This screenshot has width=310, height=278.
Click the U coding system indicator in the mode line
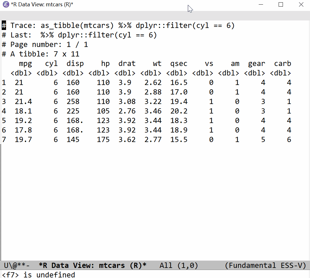6,265
